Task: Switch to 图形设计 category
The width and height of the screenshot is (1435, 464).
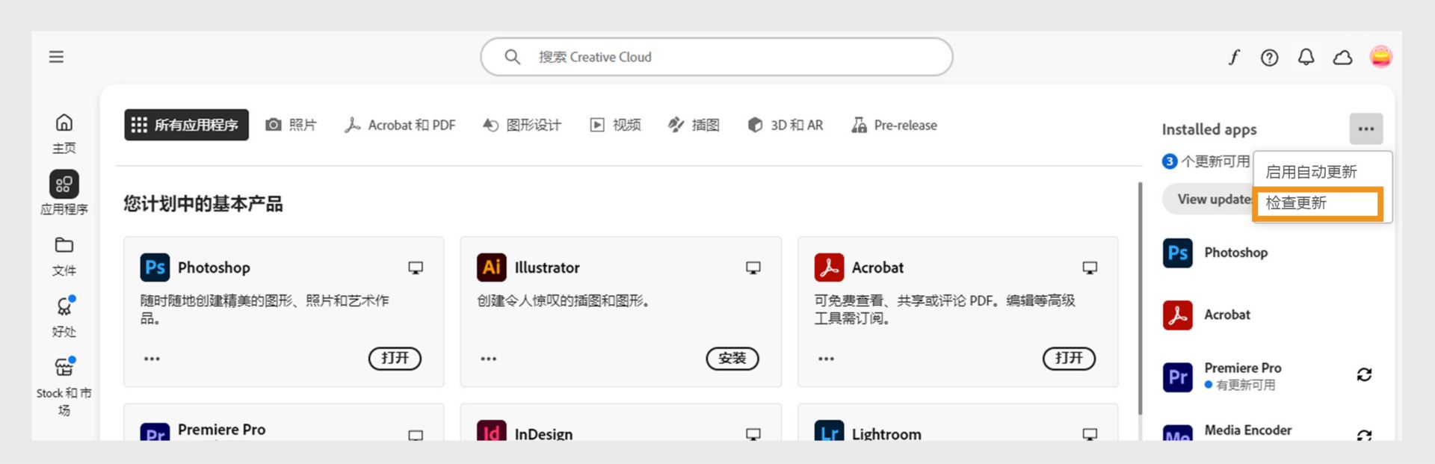Action: point(522,125)
